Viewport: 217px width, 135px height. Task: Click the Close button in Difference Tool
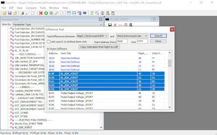[158, 41]
